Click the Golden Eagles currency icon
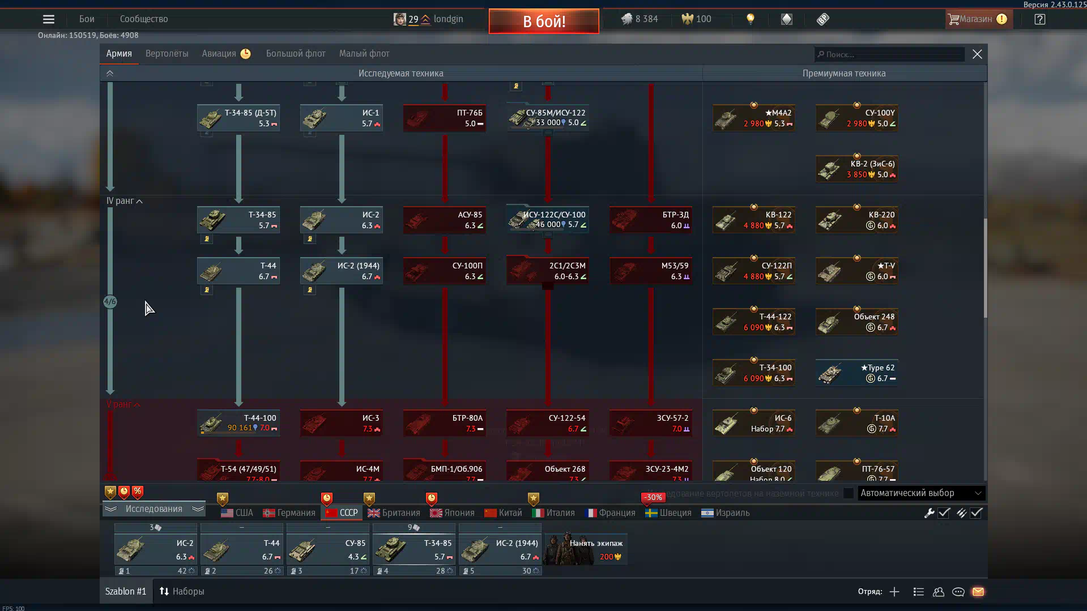 [x=687, y=19]
